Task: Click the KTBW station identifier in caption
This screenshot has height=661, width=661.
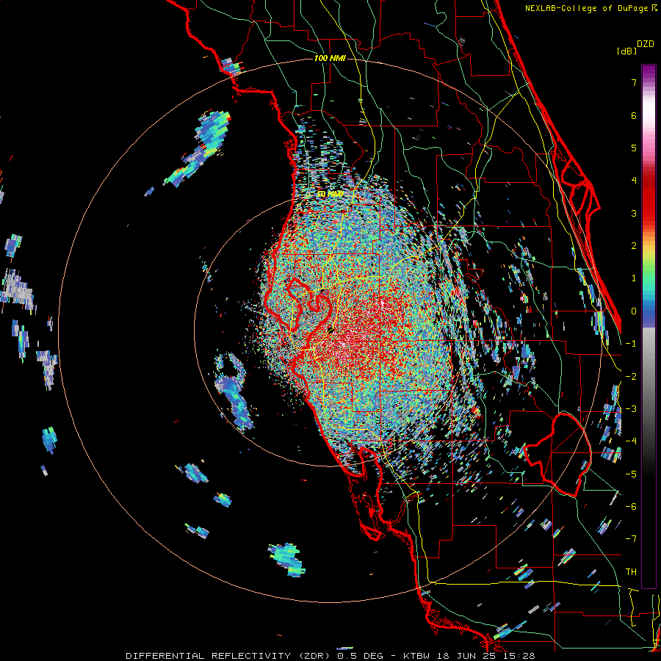Action: pyautogui.click(x=416, y=656)
